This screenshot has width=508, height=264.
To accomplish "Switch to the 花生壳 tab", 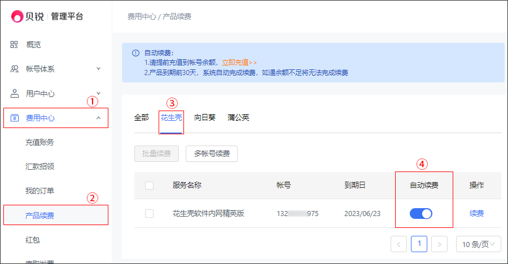I will tap(172, 117).
